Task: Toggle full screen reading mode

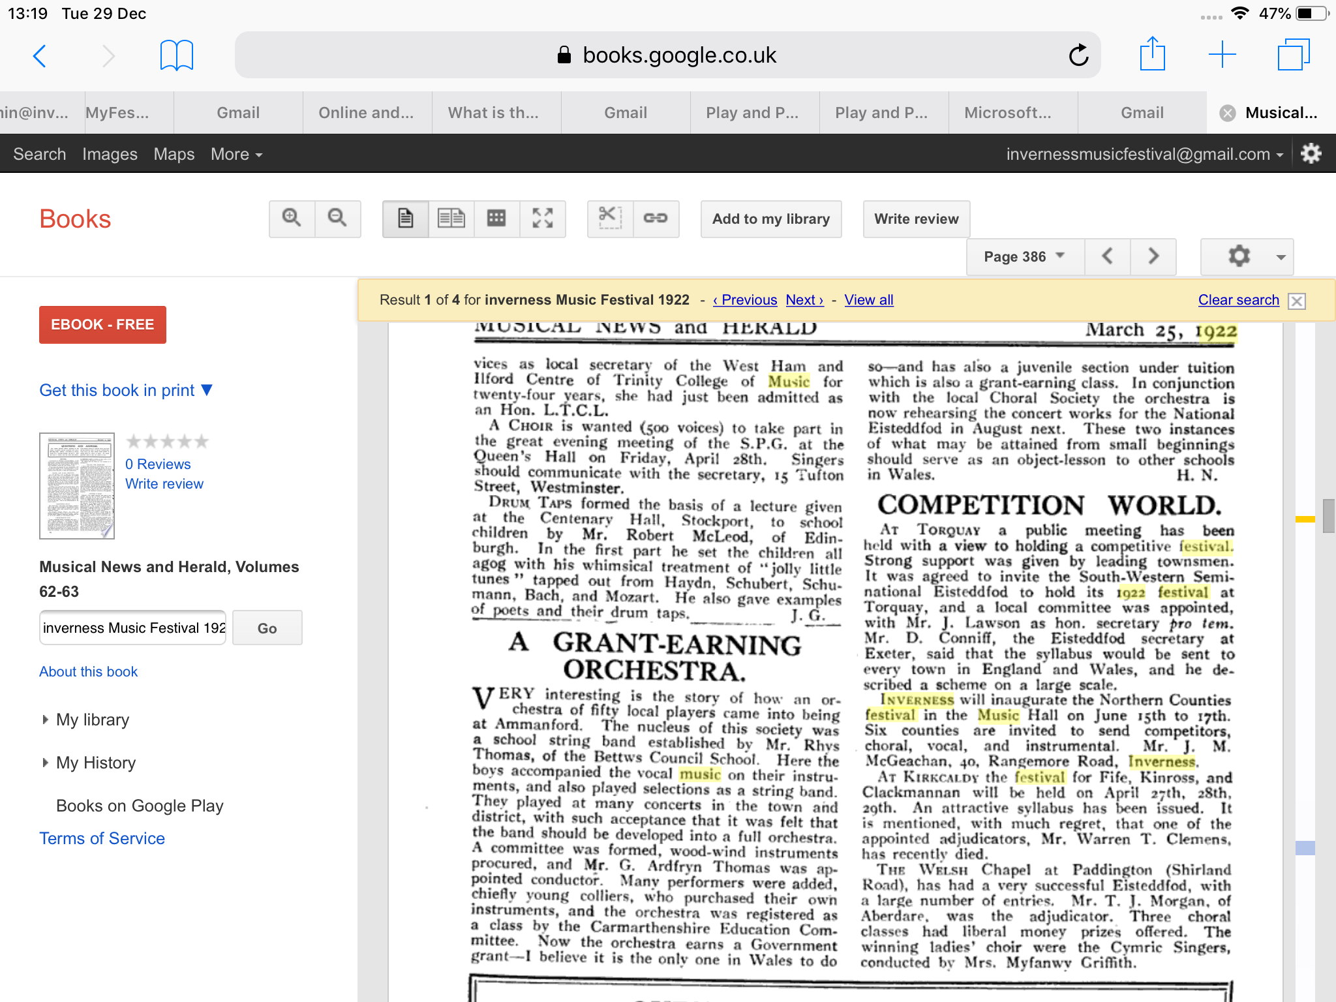Action: 543,219
